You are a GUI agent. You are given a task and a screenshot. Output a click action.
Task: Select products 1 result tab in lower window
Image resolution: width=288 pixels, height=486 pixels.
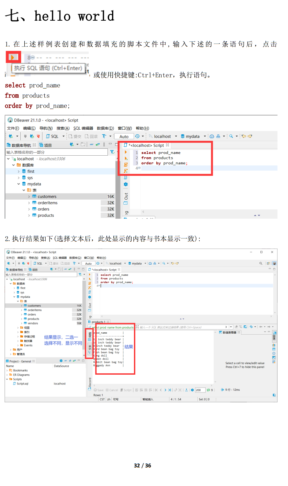click(99, 322)
